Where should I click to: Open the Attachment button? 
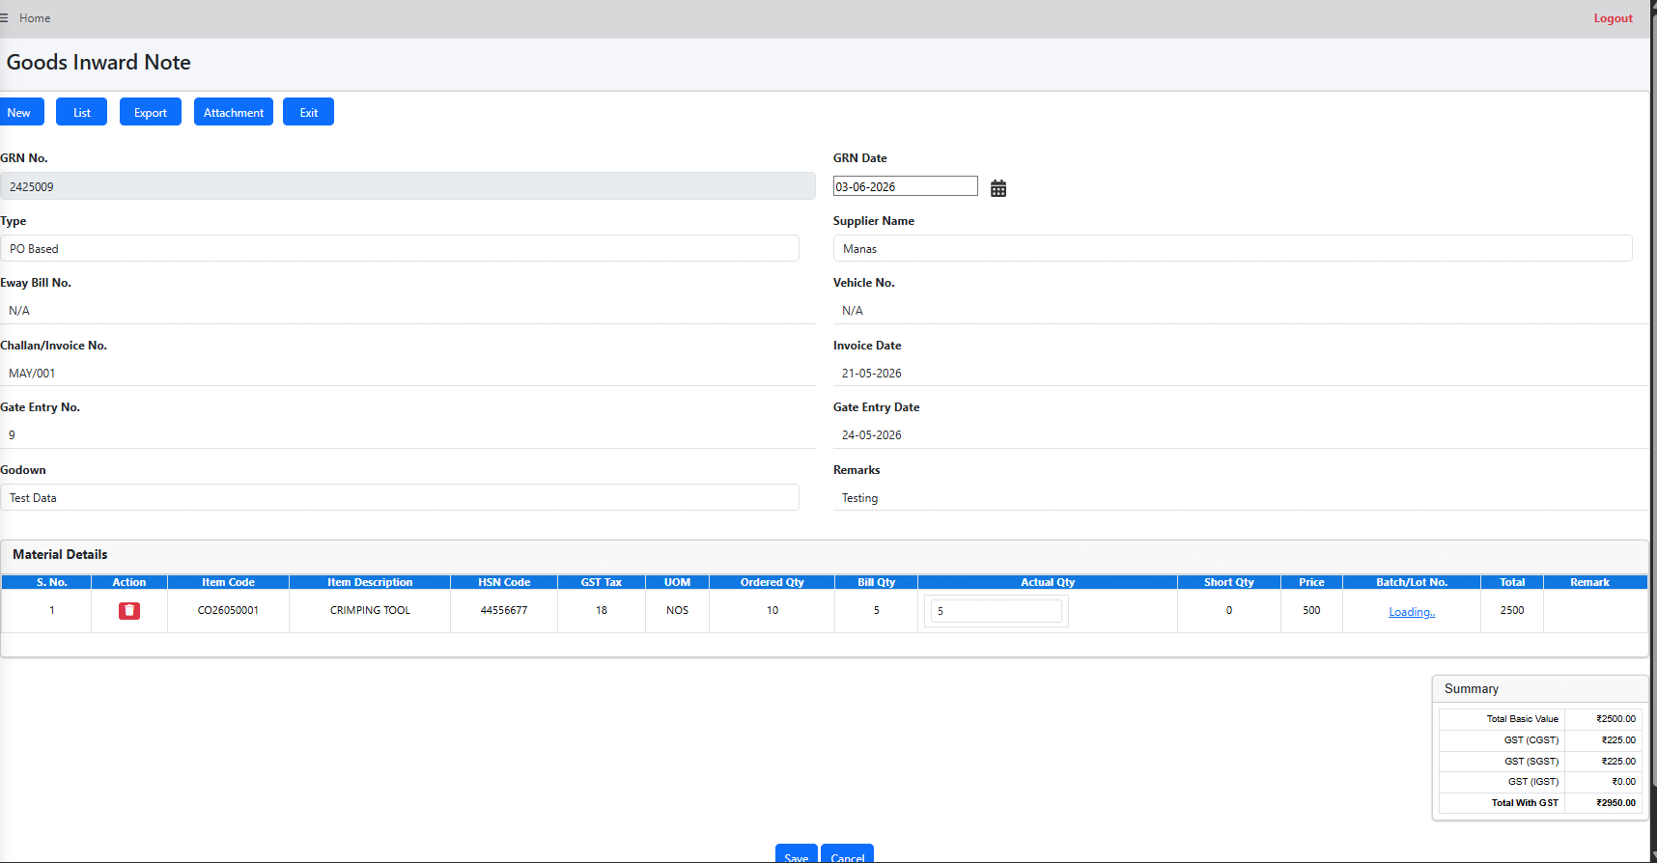click(234, 112)
